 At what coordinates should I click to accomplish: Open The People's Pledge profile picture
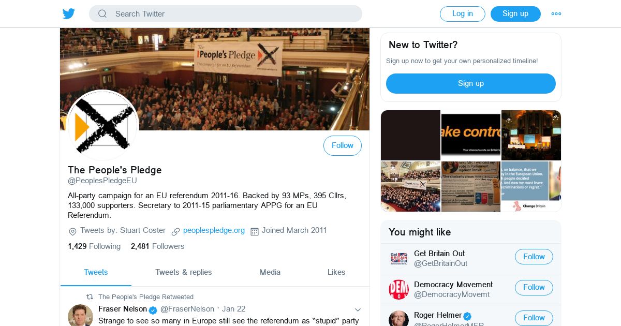(x=102, y=126)
